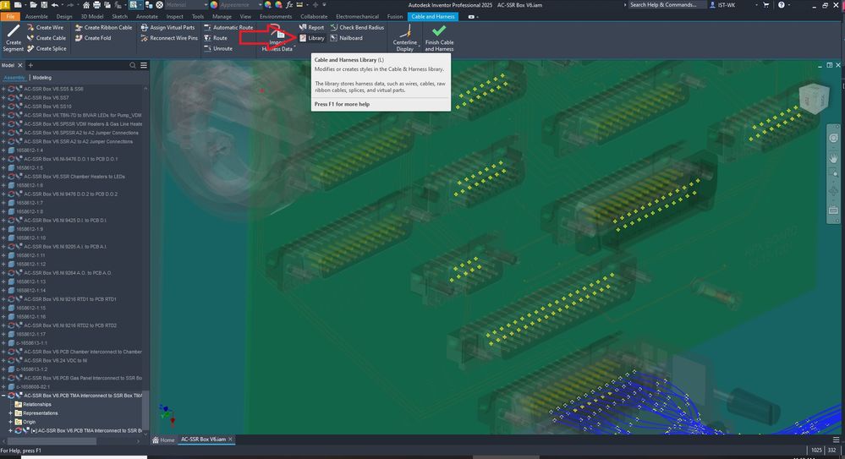Choose the Create Ribbon Cable tool
This screenshot has width=845, height=459.
pyautogui.click(x=103, y=28)
